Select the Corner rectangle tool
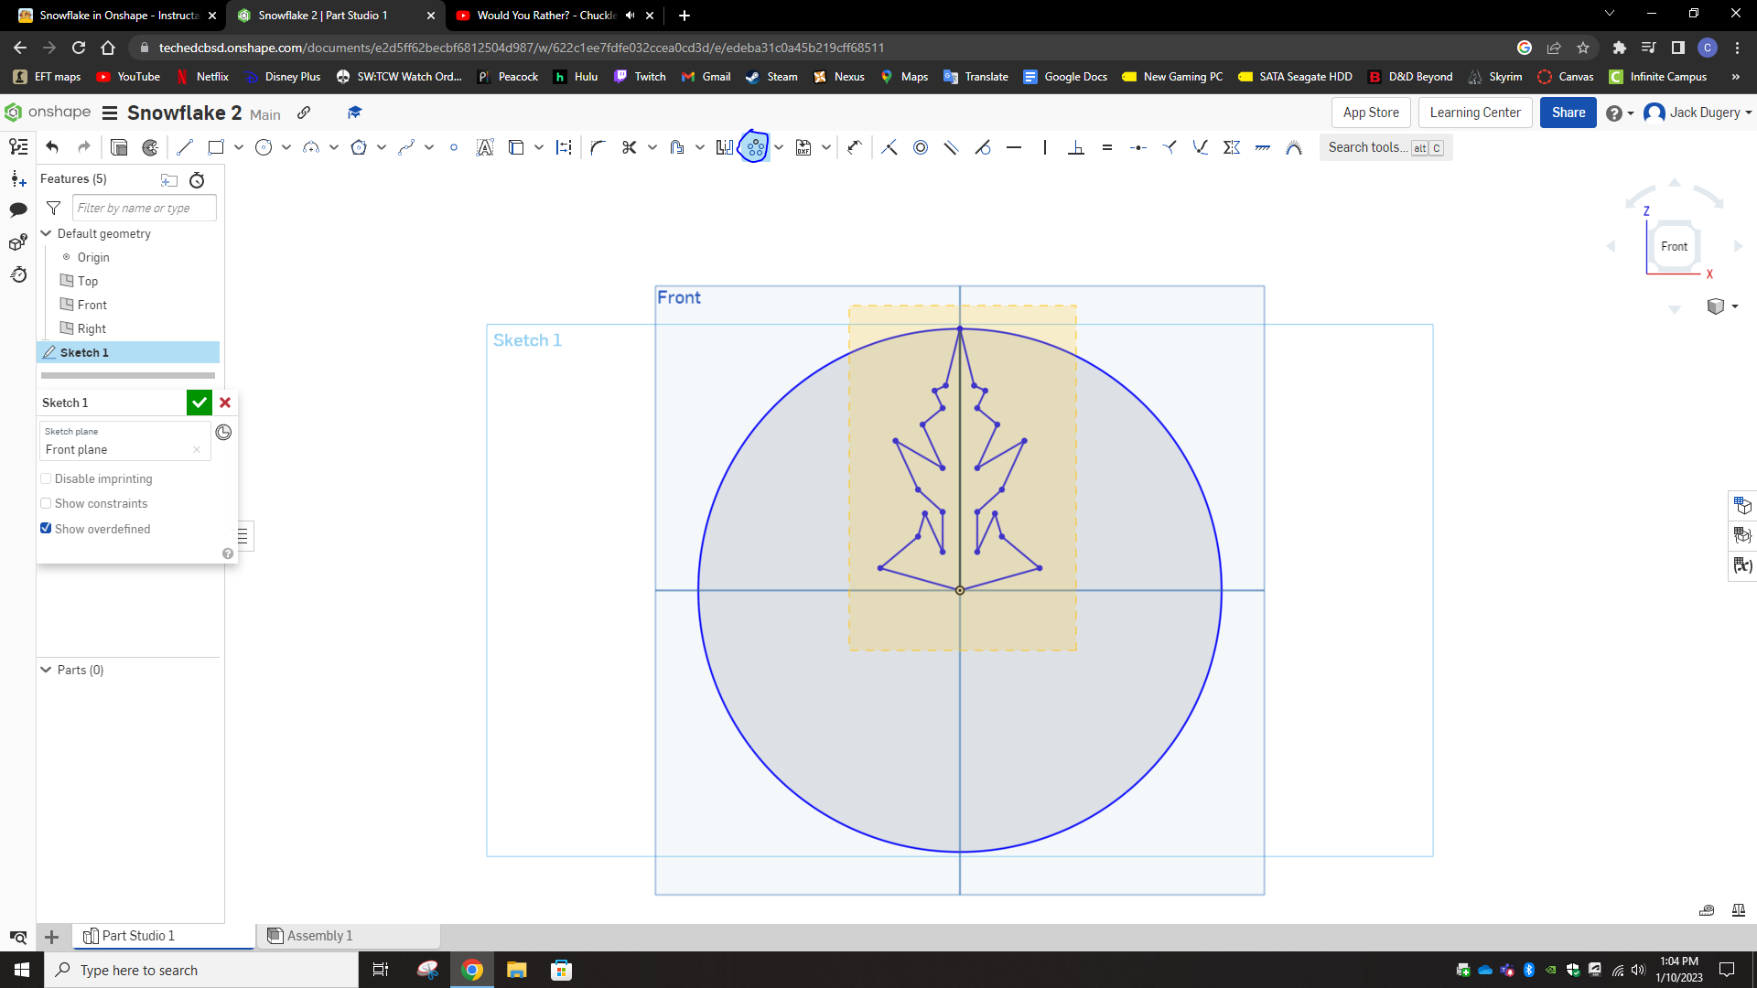Image resolution: width=1757 pixels, height=988 pixels. pyautogui.click(x=216, y=146)
